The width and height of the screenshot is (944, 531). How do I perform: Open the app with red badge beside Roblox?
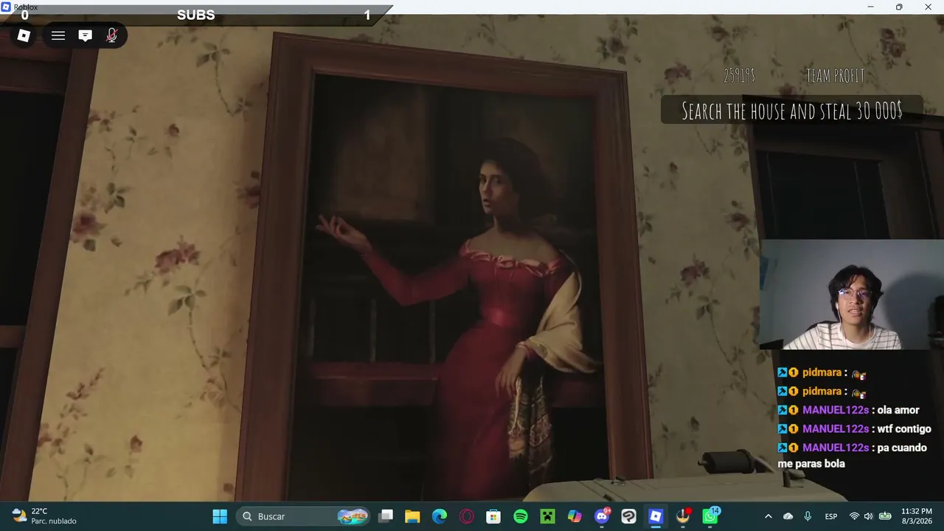click(x=683, y=516)
